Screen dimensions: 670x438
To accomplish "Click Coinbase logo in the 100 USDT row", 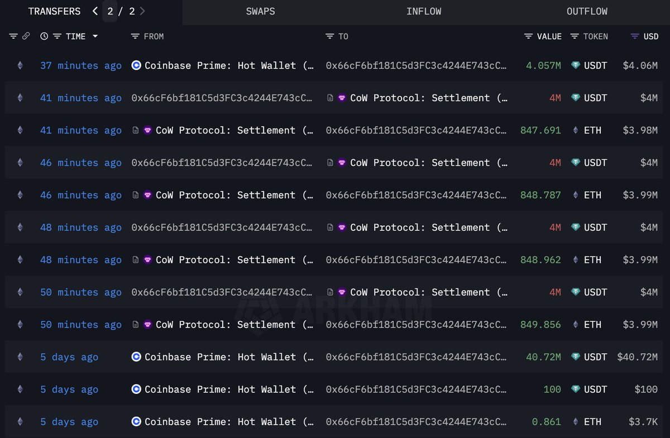I will [x=136, y=389].
